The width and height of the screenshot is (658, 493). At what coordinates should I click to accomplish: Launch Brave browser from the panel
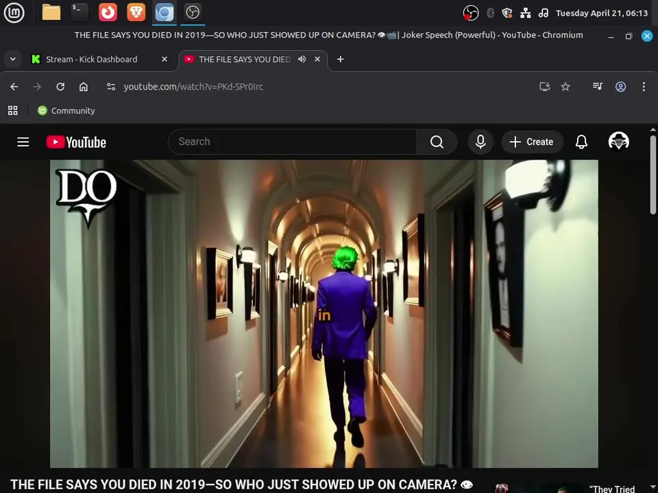point(136,12)
